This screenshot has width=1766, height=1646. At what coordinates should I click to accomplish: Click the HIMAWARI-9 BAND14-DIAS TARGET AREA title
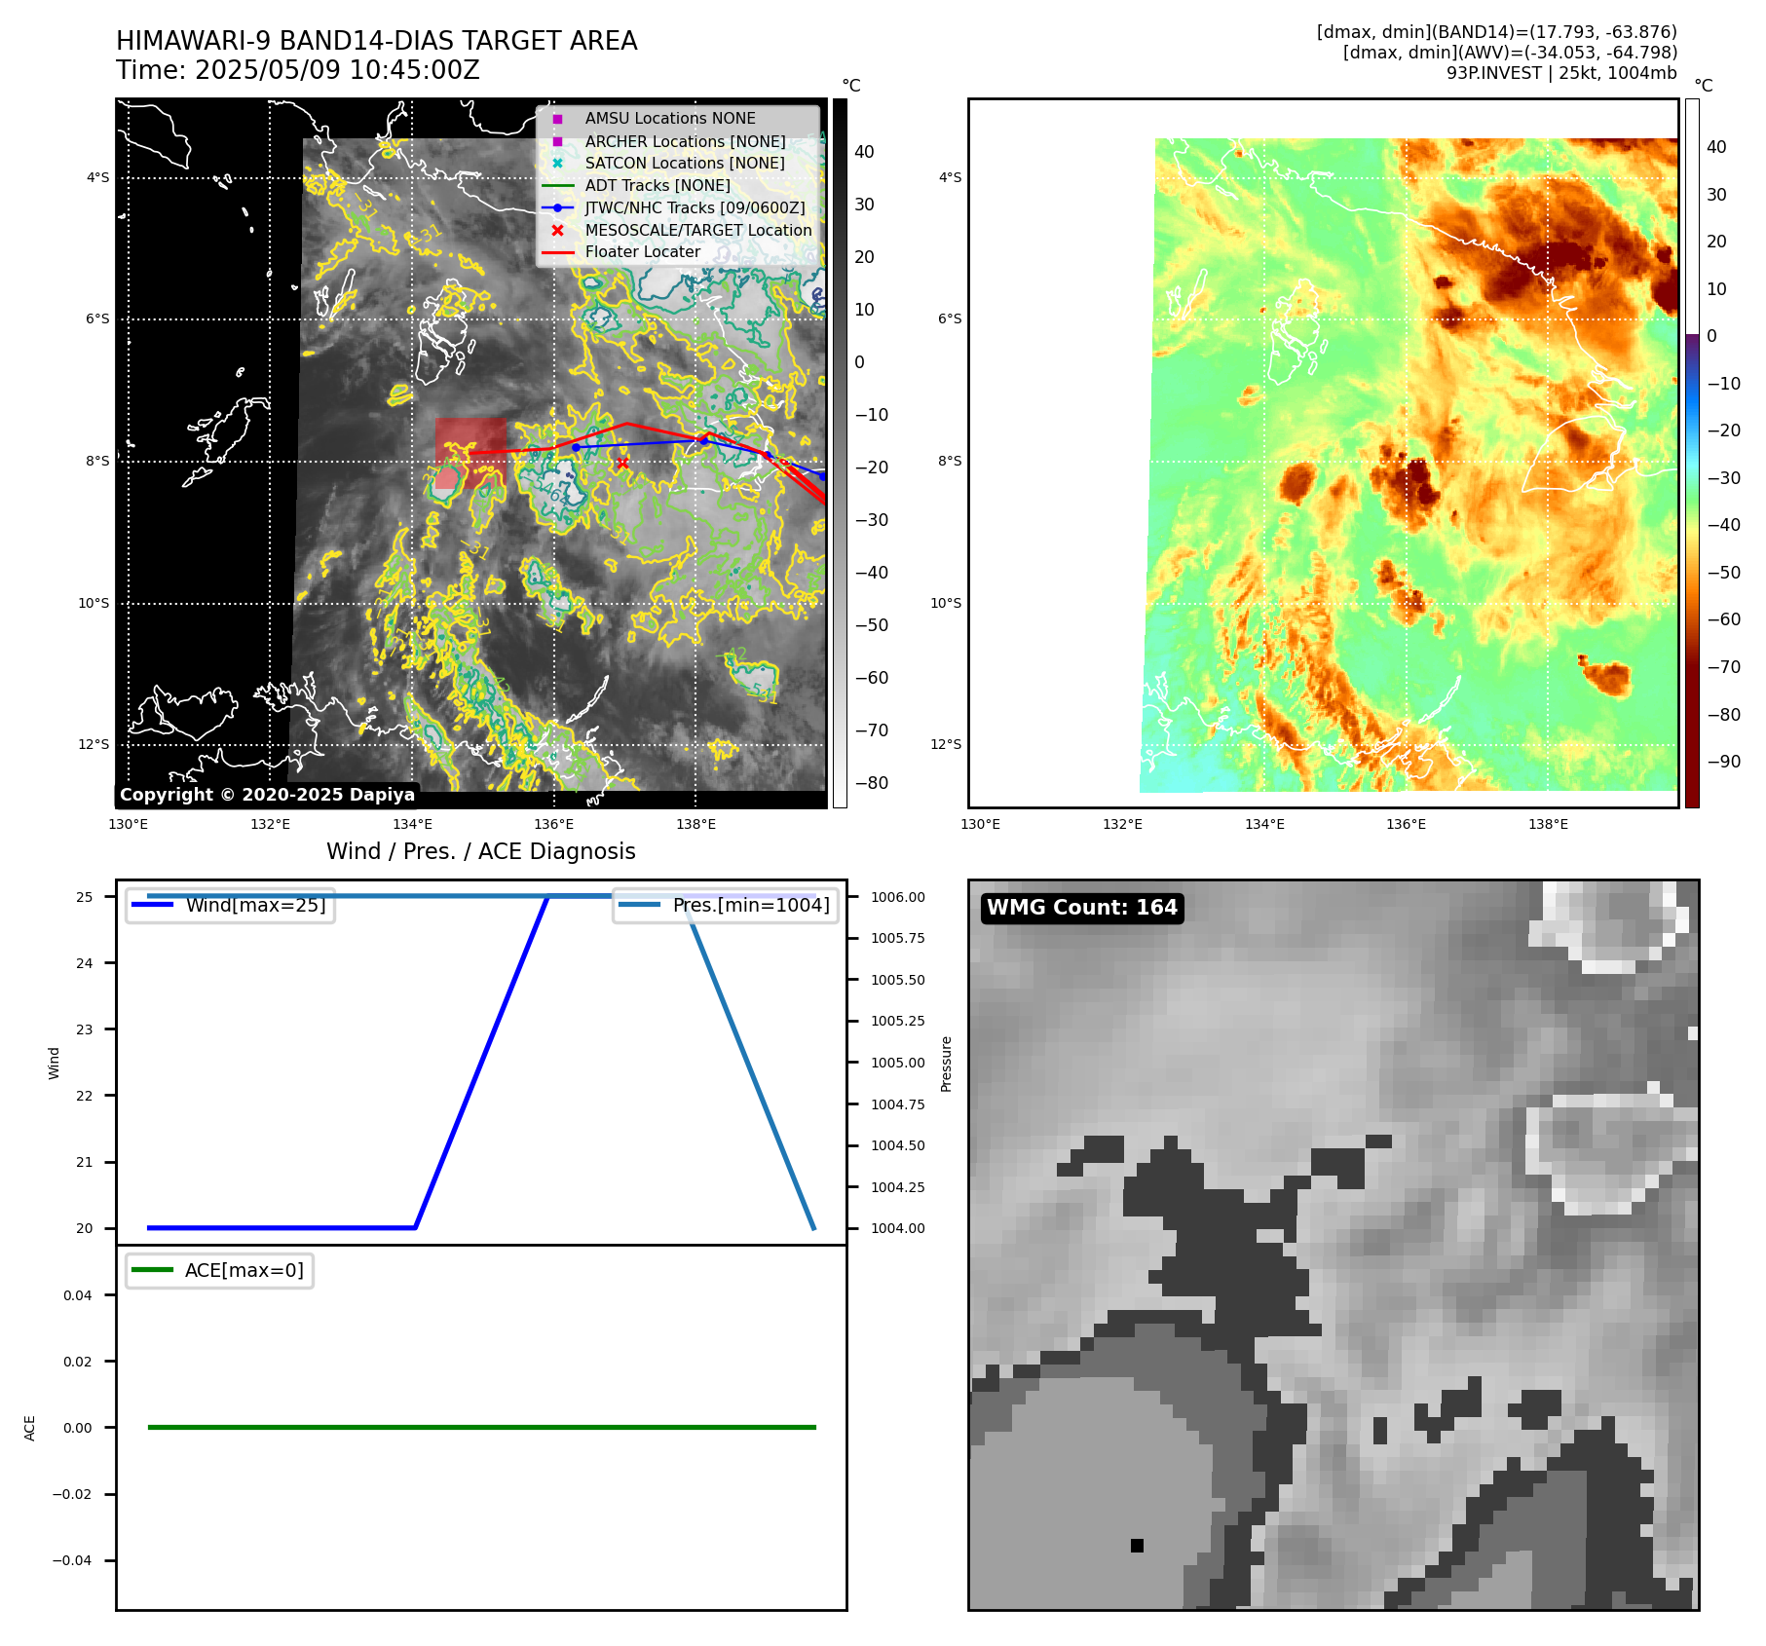pos(377,41)
